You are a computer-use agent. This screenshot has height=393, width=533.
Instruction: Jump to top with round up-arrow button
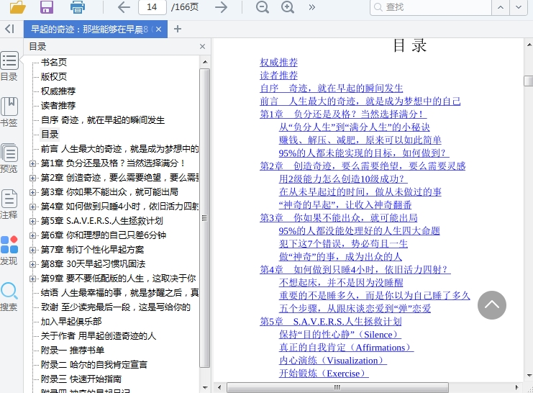click(492, 305)
